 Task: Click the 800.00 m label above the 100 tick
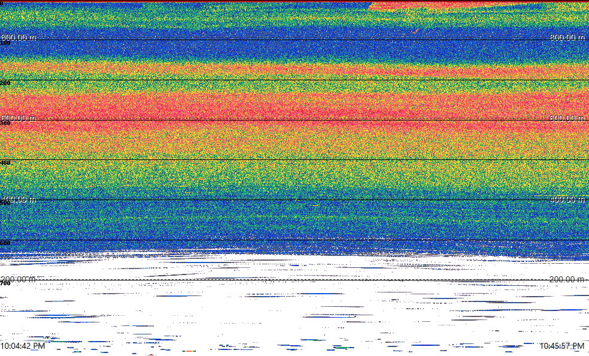tap(19, 37)
